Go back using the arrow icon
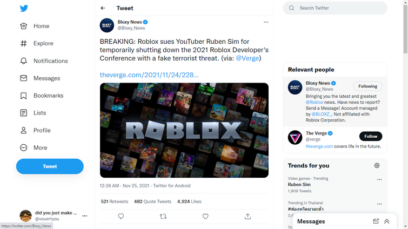The height and width of the screenshot is (229, 408). coord(103,8)
